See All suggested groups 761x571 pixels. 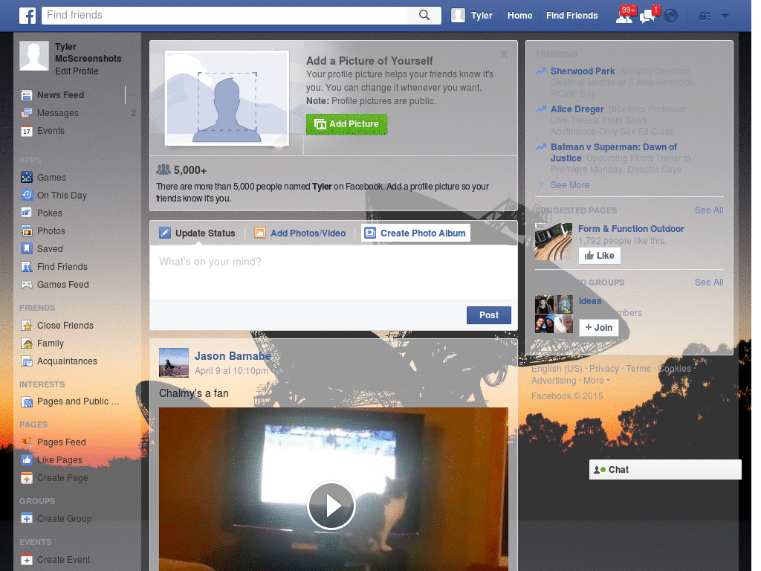708,282
